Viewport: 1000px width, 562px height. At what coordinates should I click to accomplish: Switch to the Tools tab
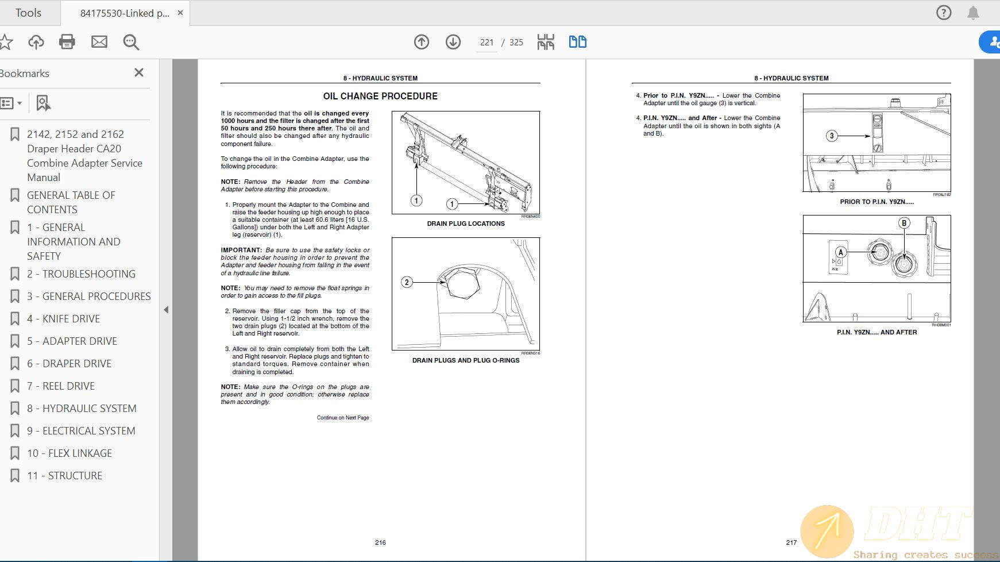click(29, 12)
